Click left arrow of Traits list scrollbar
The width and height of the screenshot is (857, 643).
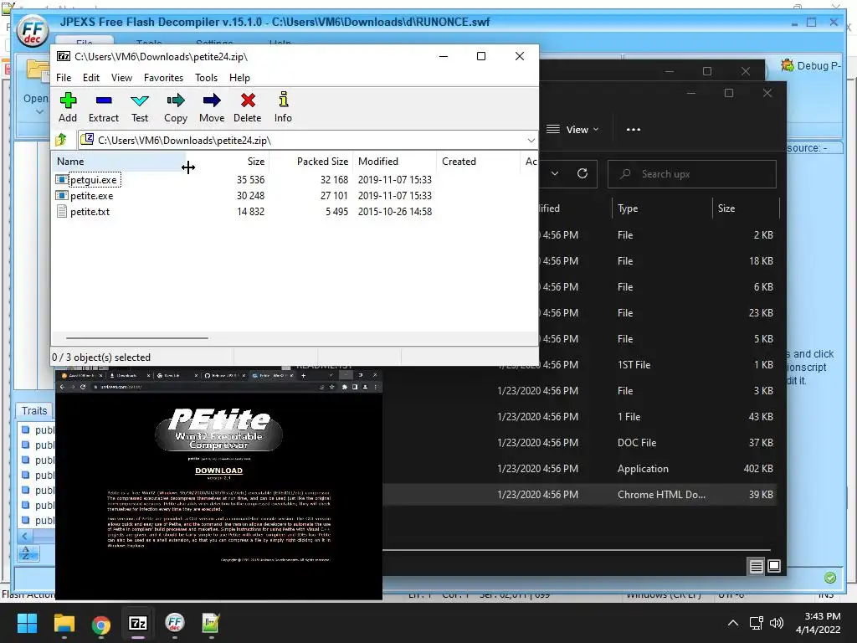24,537
